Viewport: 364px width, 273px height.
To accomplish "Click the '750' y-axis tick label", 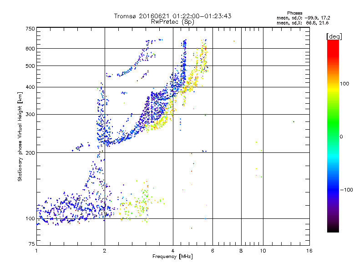I will click(x=30, y=29).
